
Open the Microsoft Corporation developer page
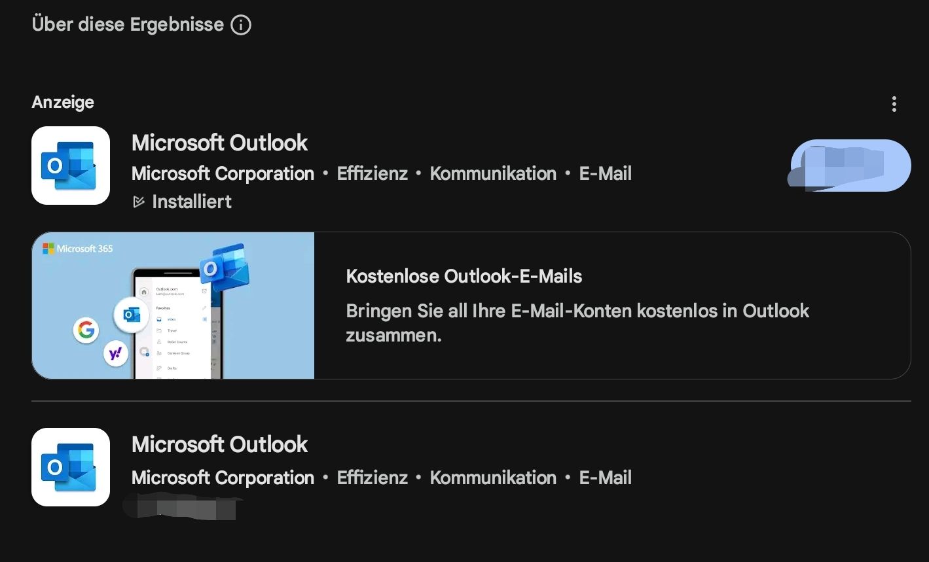point(223,173)
